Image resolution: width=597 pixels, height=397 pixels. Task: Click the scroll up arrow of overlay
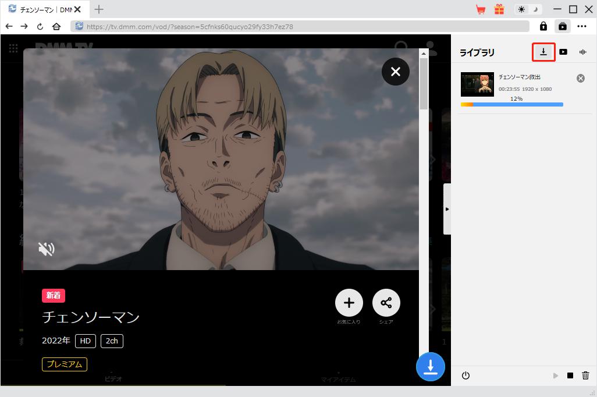coord(424,54)
